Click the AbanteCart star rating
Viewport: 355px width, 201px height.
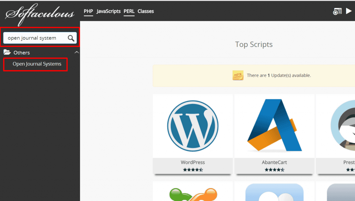275,170
